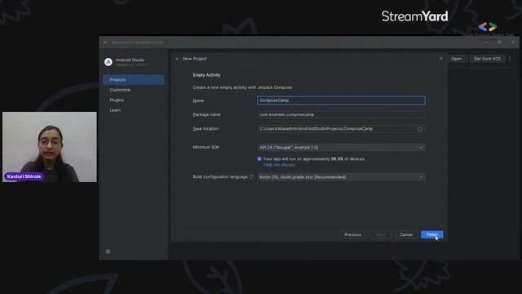This screenshot has width=522, height=294.
Task: Go back with the Previous button
Action: click(x=352, y=234)
